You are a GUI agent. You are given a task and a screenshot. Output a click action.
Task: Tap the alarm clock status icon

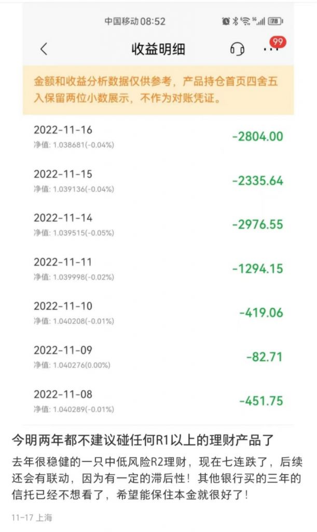coord(226,21)
